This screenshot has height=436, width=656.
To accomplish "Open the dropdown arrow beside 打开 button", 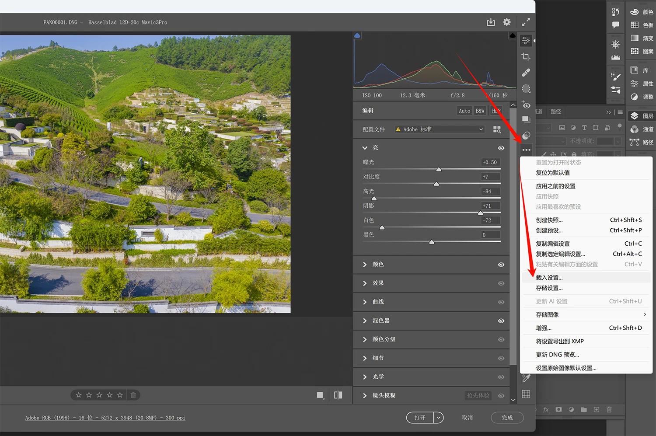I will [x=438, y=418].
